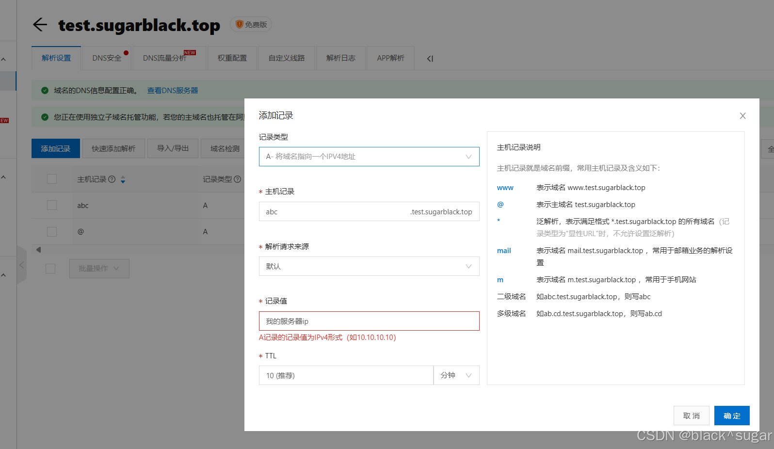
Task: Open the APP解析 tab
Action: pyautogui.click(x=391, y=58)
